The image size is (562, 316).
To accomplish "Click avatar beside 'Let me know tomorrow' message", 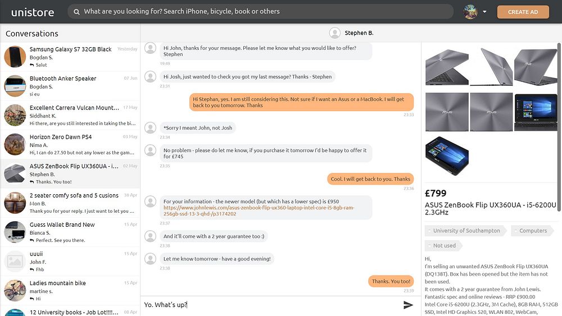I will pos(150,259).
